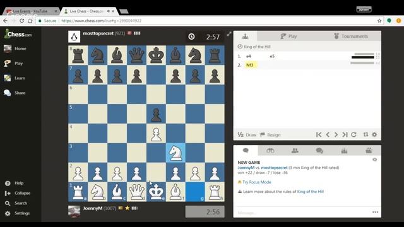Image resolution: width=404 pixels, height=227 pixels.
Task: Open the Share section in the sidebar
Action: pyautogui.click(x=15, y=93)
